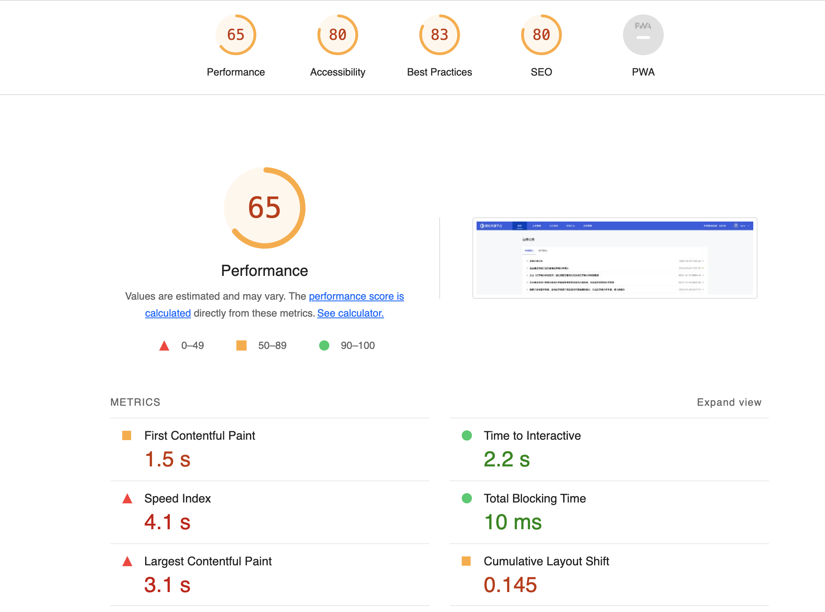Click the Best Practices gauge showing 83
This screenshot has width=825, height=612.
tap(439, 35)
